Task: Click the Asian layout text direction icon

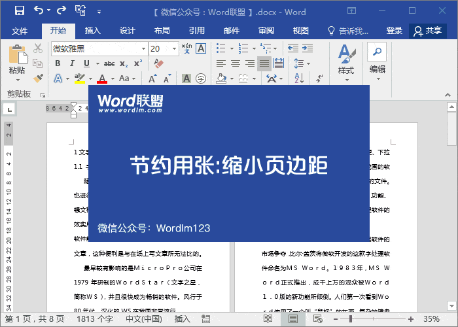Action: tap(272, 78)
